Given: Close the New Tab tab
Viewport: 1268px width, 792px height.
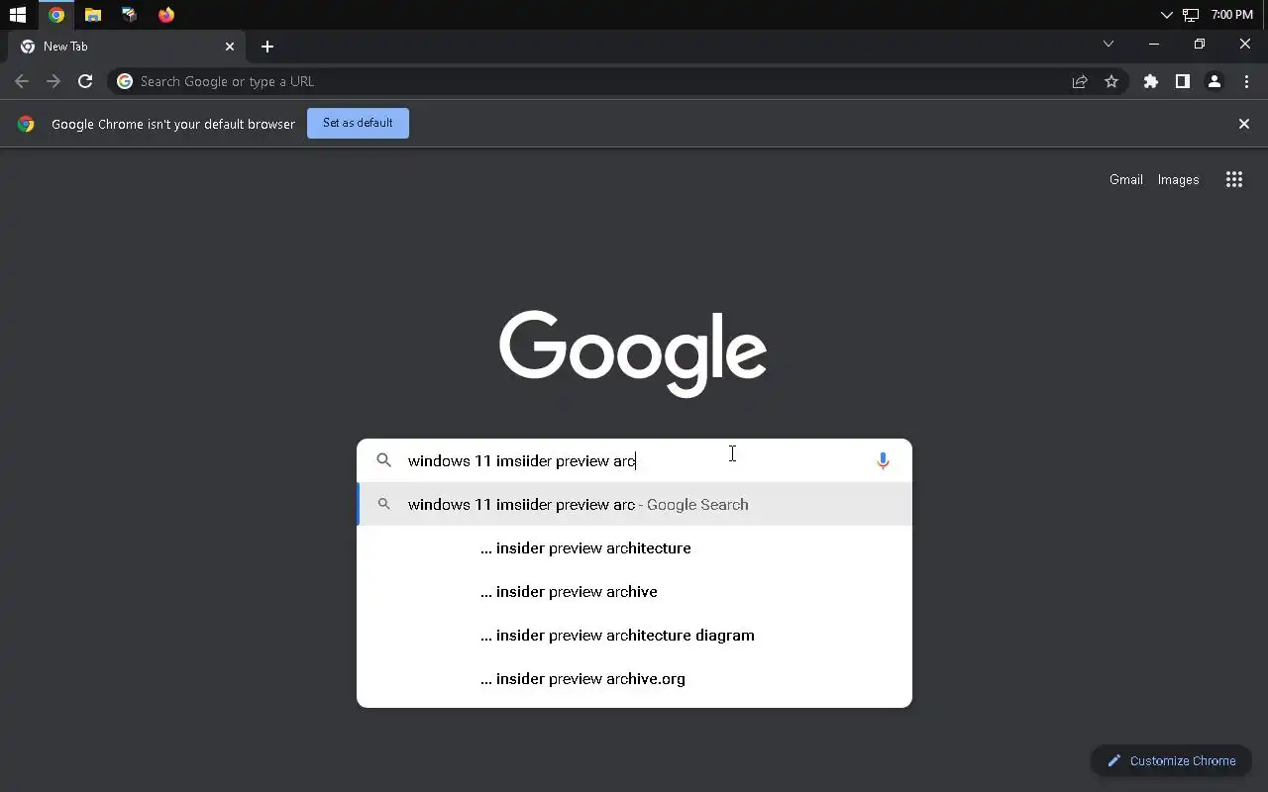Looking at the screenshot, I should click(x=230, y=47).
